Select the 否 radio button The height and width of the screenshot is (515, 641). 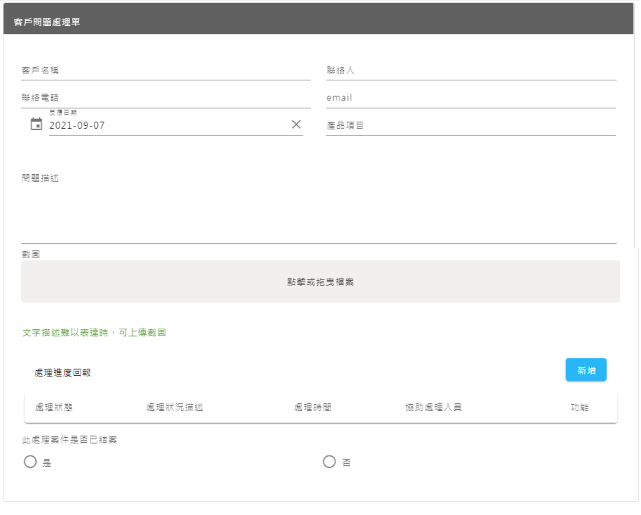click(x=329, y=462)
